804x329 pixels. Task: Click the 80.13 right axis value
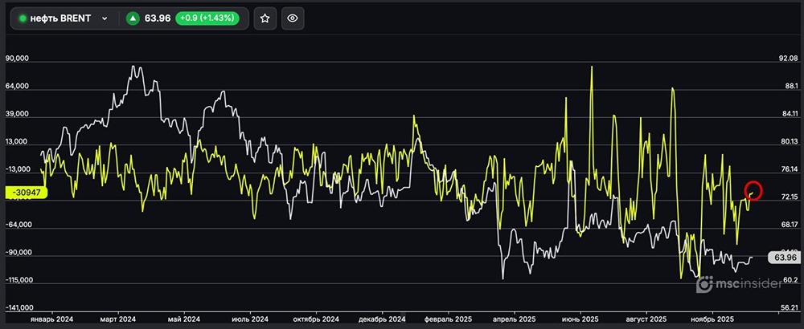789,142
